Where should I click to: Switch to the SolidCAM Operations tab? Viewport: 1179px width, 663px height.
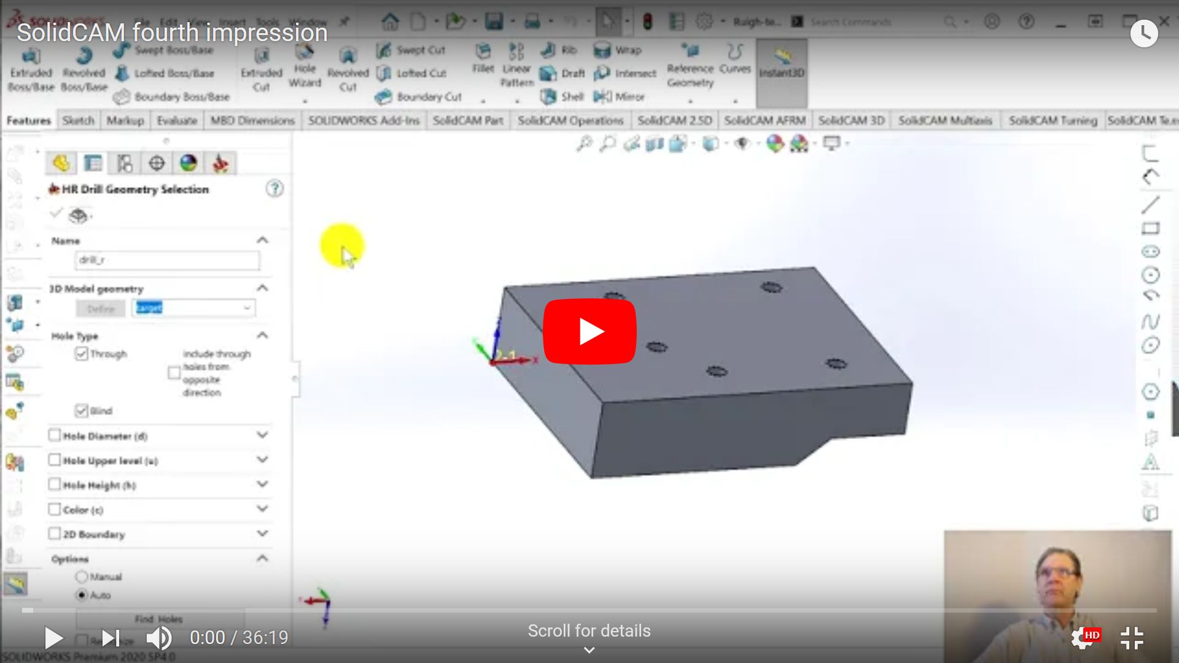point(570,120)
